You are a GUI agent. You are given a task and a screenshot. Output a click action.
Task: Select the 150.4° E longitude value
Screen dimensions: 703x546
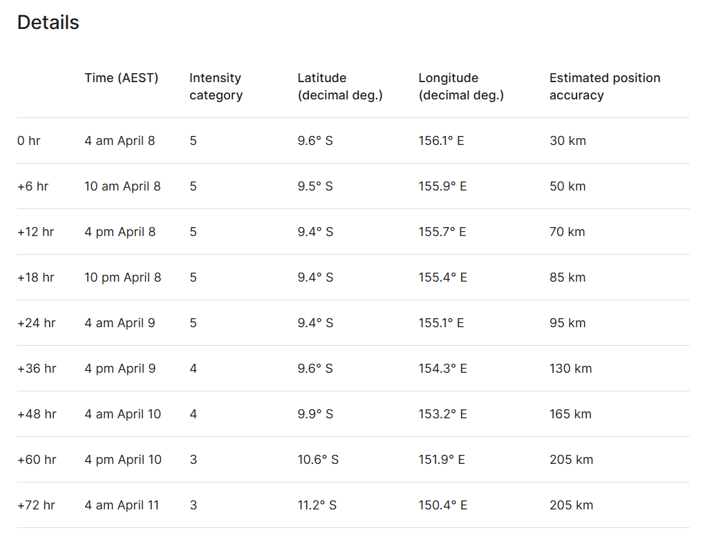tap(442, 505)
